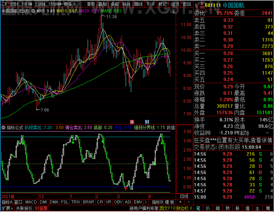The width and height of the screenshot is (274, 212).
Task: Click the 复权 button
Action: (91, 4)
